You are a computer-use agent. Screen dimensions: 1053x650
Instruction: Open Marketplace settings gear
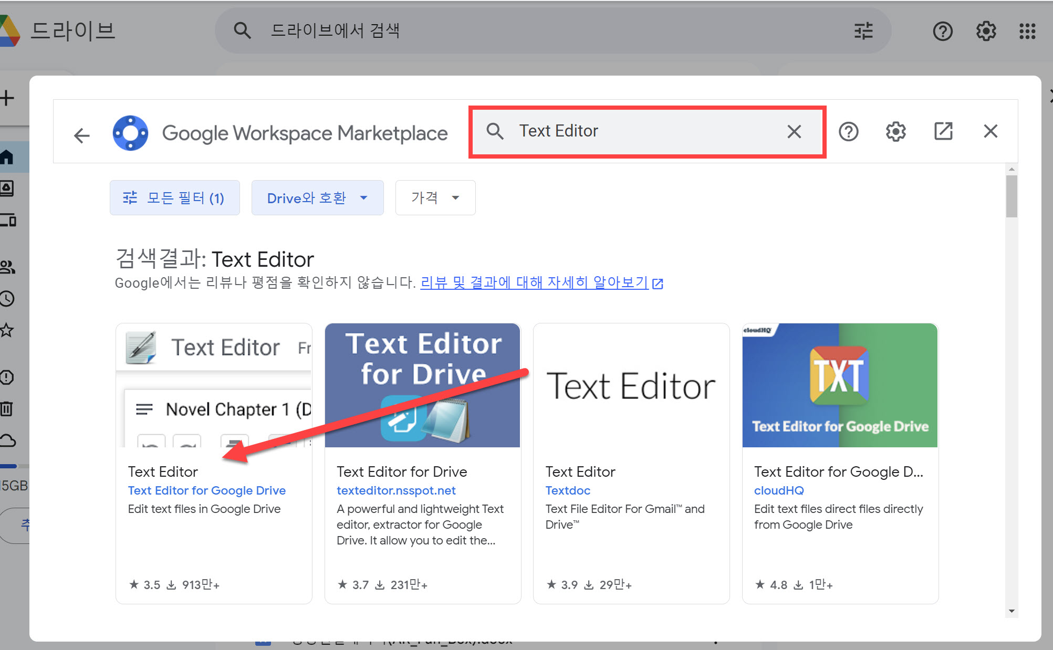895,131
